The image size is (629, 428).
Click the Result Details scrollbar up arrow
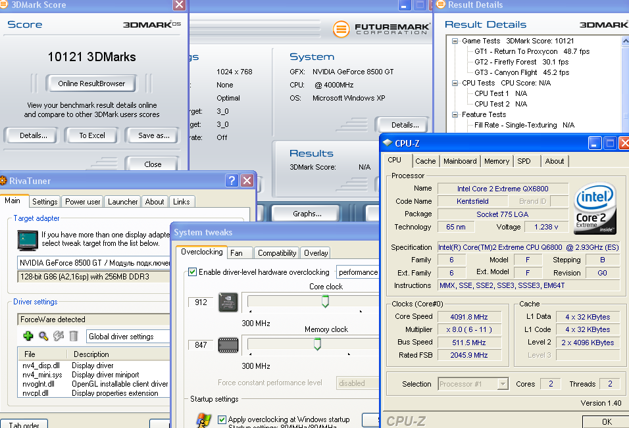(x=625, y=41)
